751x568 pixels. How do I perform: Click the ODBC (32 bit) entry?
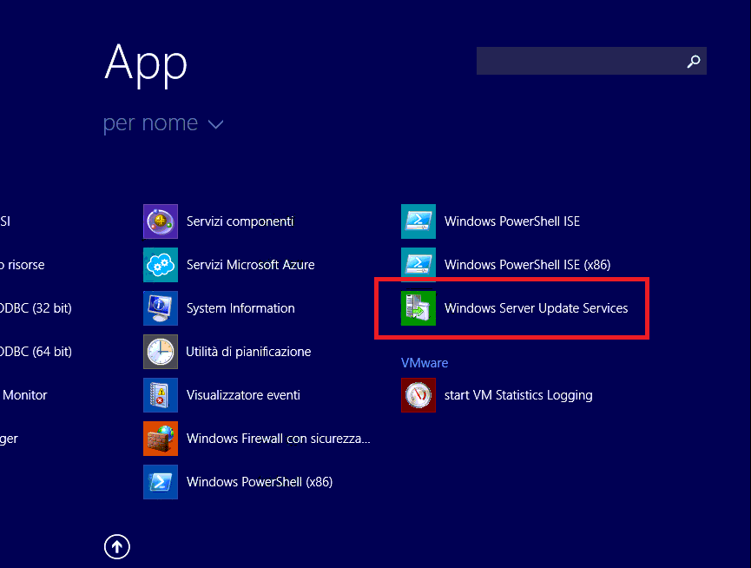(36, 308)
